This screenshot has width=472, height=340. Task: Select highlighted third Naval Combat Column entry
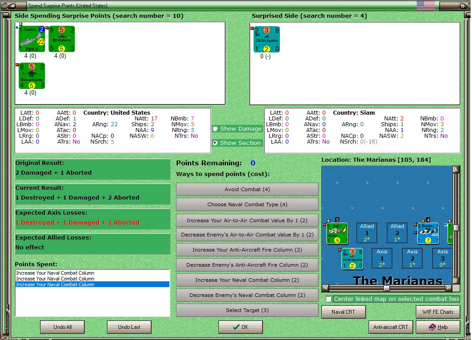pos(92,284)
